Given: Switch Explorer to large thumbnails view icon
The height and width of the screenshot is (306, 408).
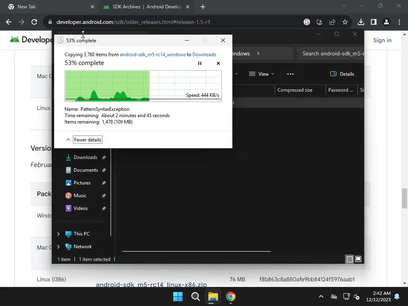Looking at the screenshot, I should (x=358, y=259).
